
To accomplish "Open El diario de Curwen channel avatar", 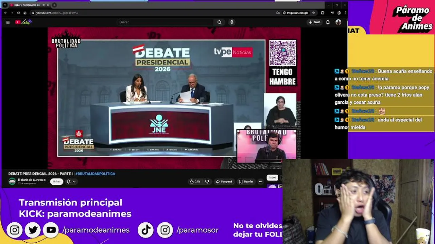I will (x=12, y=181).
